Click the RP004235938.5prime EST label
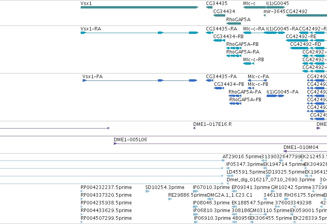This screenshot has height=224, width=327. [x=106, y=203]
